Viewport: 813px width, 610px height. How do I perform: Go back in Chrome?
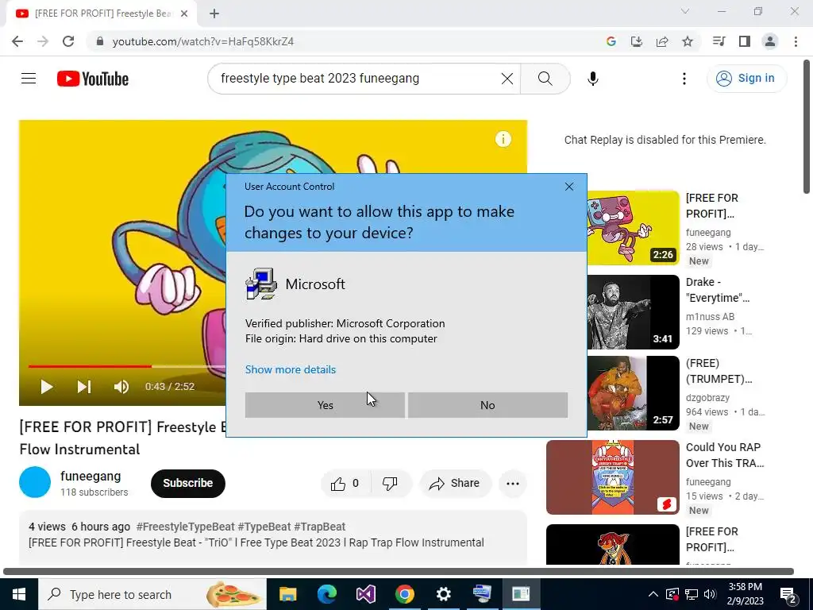pyautogui.click(x=17, y=41)
